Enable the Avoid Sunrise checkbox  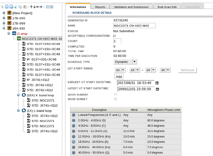tap(115, 95)
